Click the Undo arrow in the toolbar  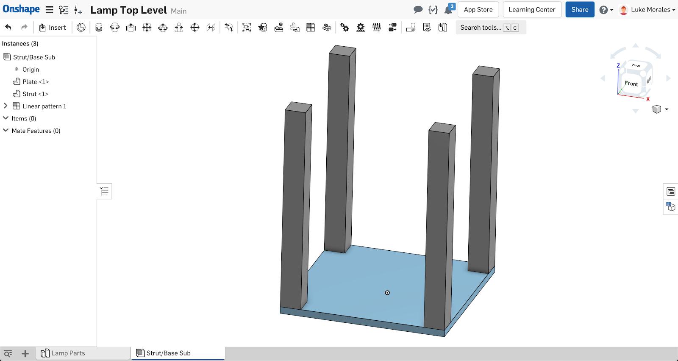[x=8, y=28]
